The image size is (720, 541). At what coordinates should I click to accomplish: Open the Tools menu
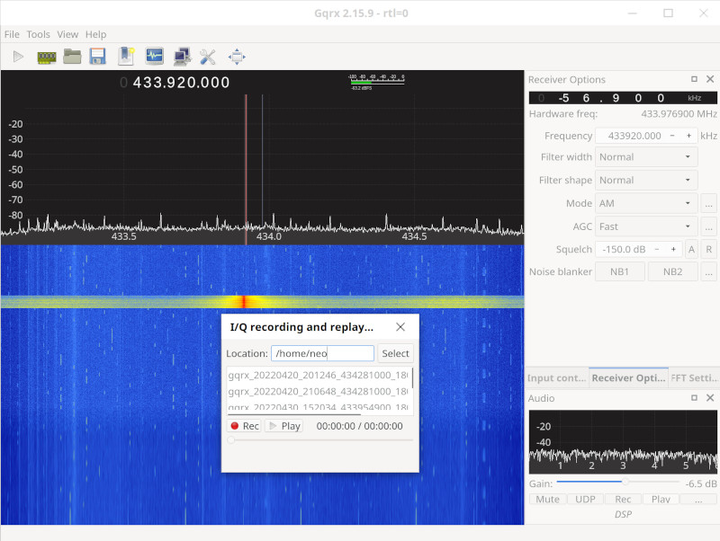(38, 34)
